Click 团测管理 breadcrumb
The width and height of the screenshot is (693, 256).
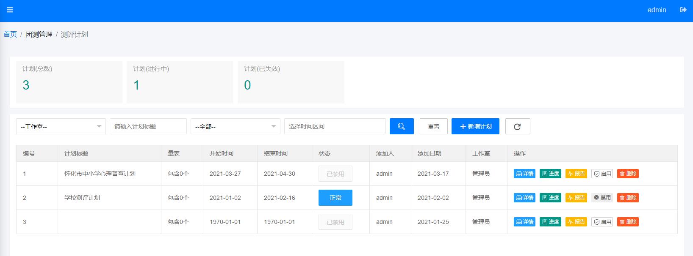[x=39, y=34]
